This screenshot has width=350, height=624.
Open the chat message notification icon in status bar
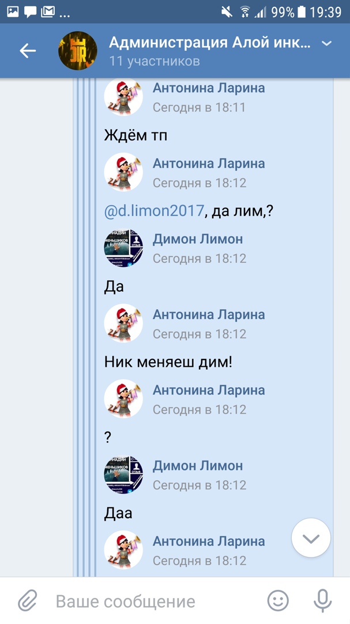coord(30,12)
